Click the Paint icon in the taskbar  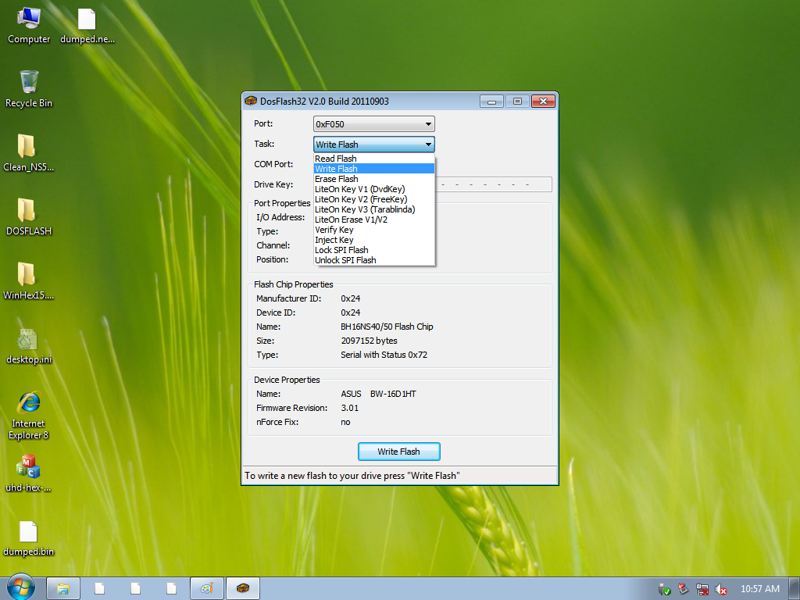(x=207, y=588)
